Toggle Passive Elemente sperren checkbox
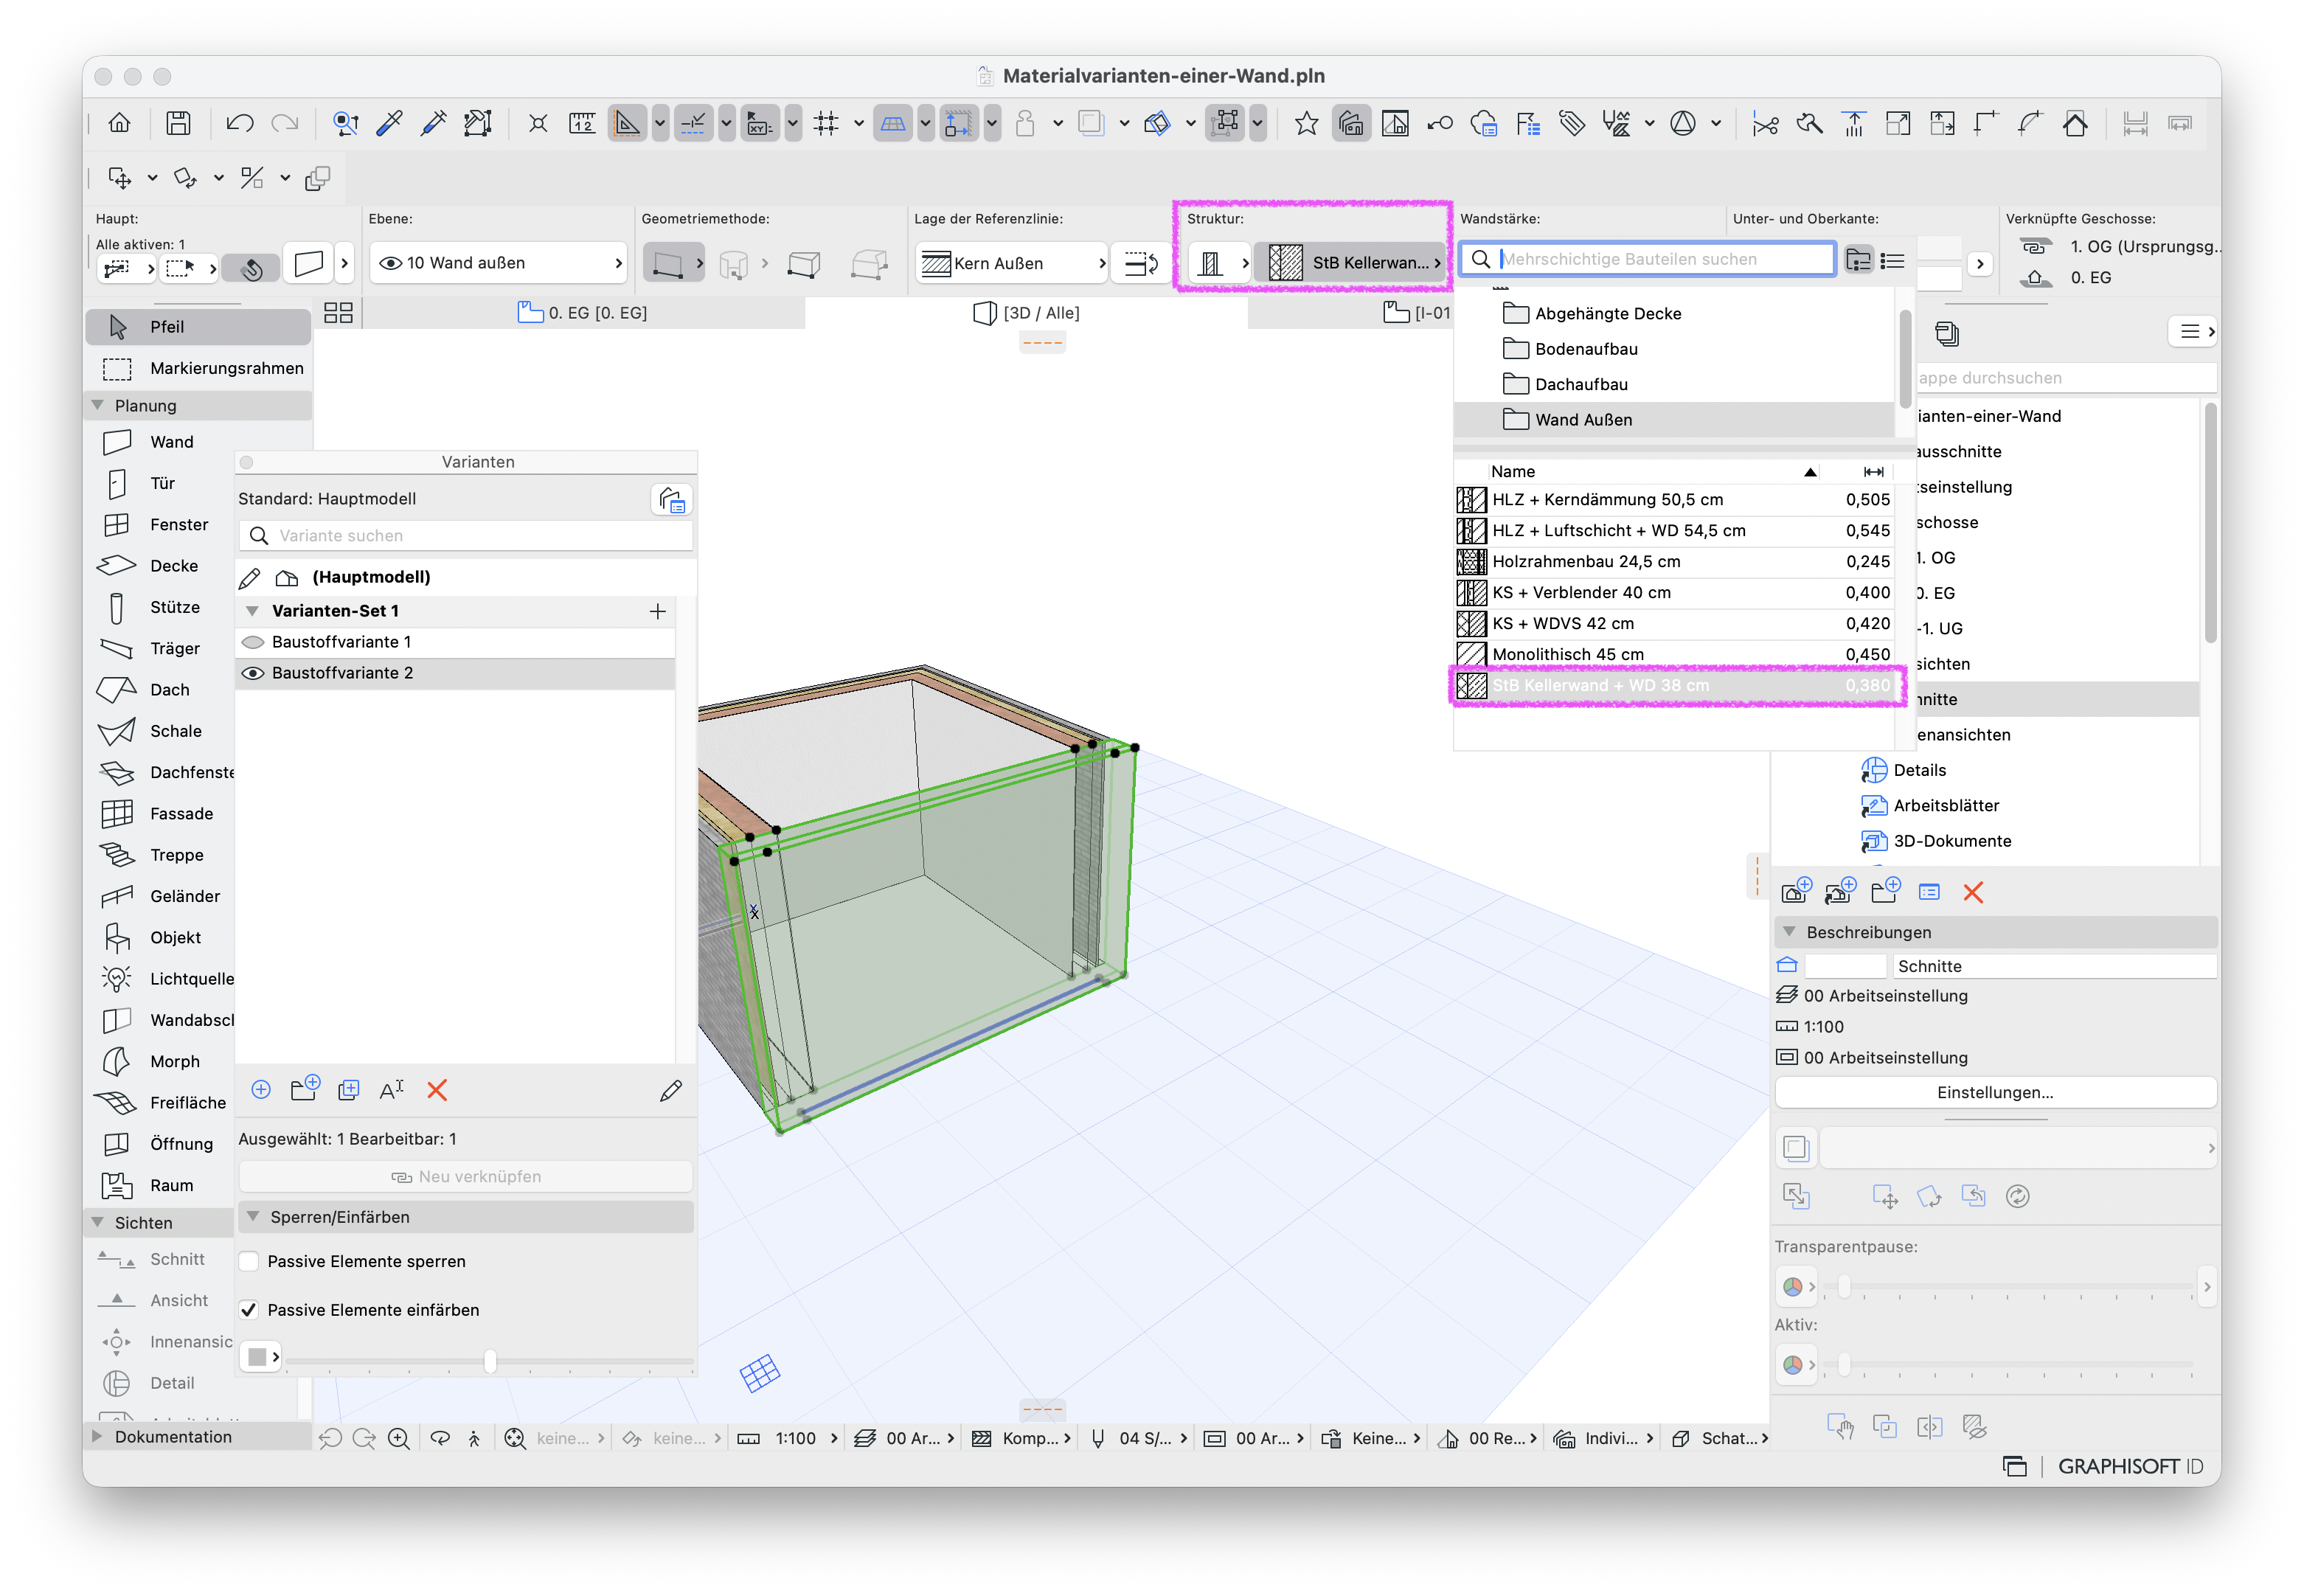 tap(249, 1262)
